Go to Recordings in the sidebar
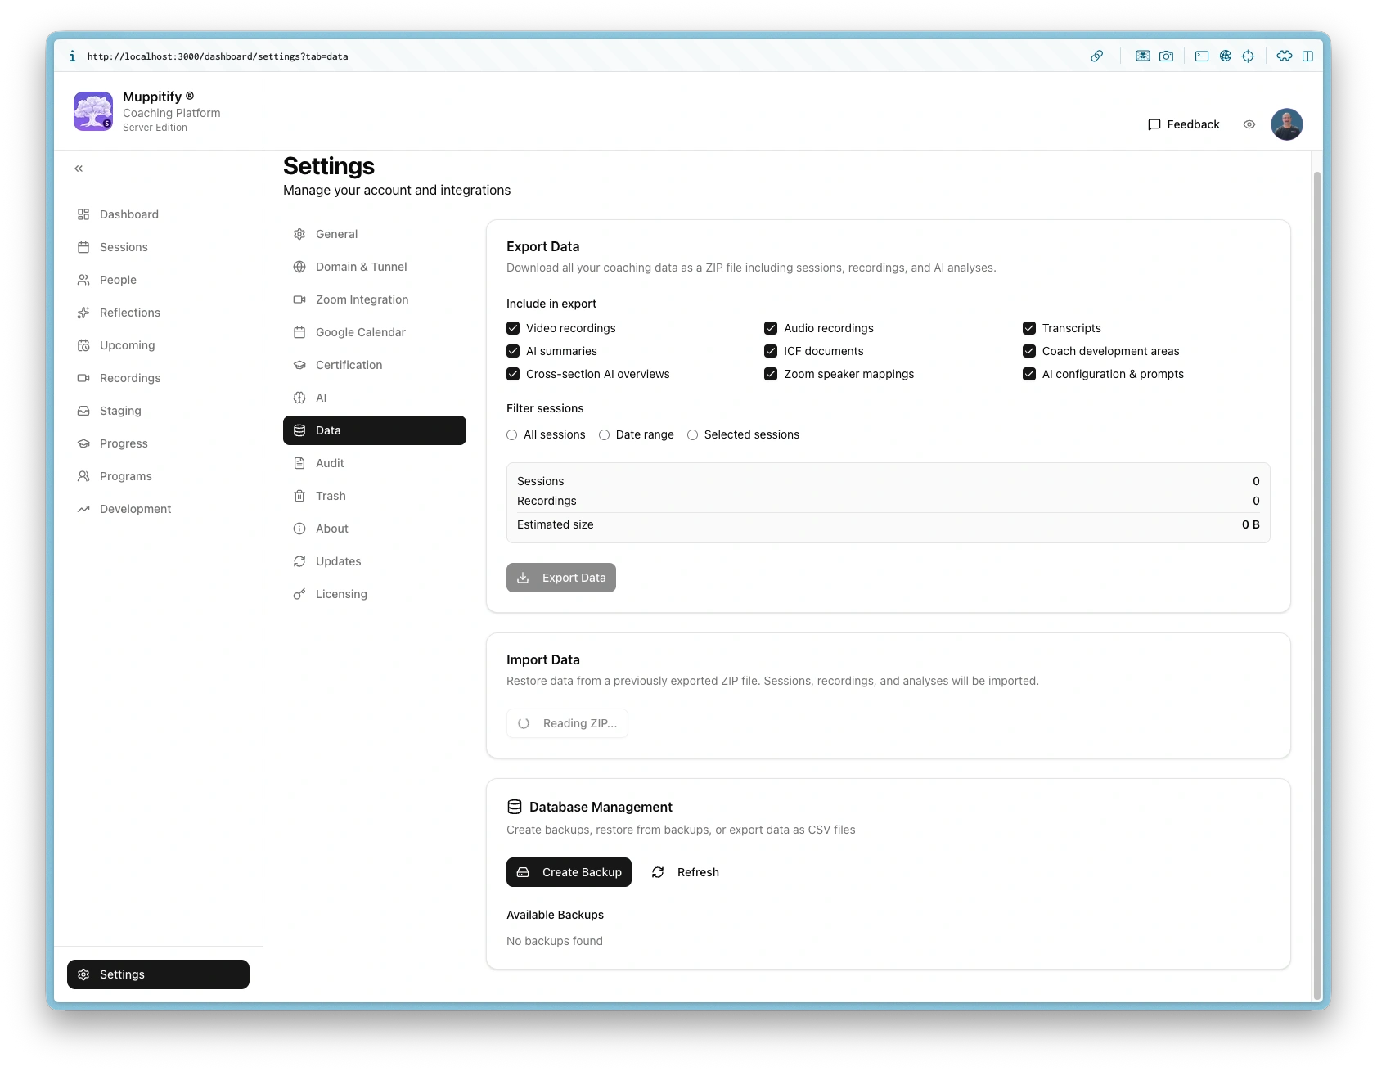Image resolution: width=1377 pixels, height=1071 pixels. point(130,378)
